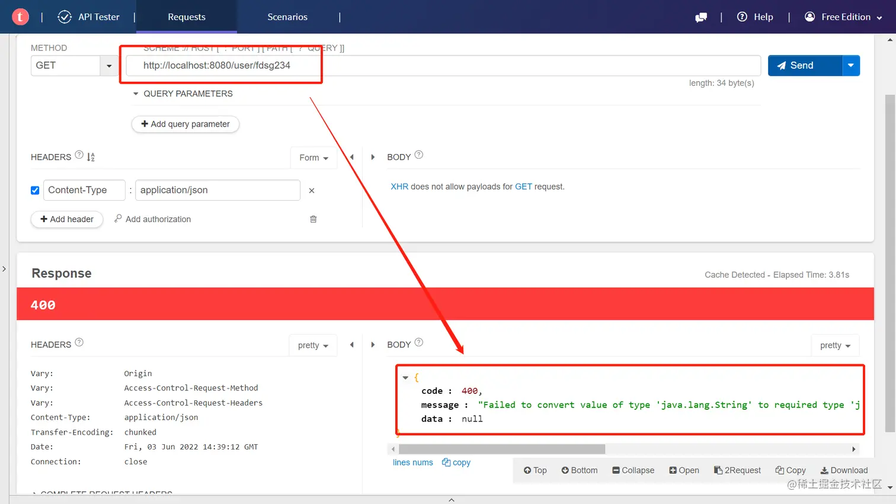Delete all headers with trash icon

click(313, 219)
